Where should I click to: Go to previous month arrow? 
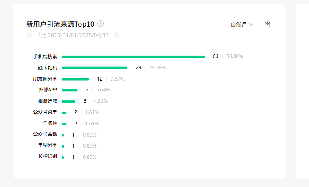click(x=29, y=35)
